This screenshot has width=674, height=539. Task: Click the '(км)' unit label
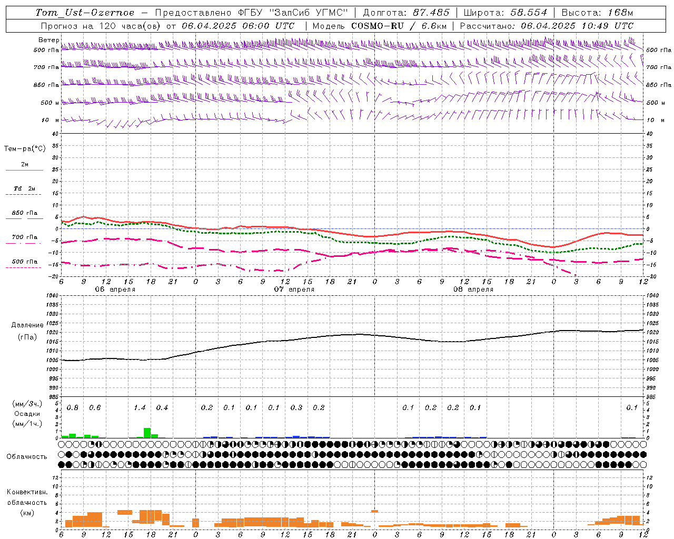pos(27,513)
